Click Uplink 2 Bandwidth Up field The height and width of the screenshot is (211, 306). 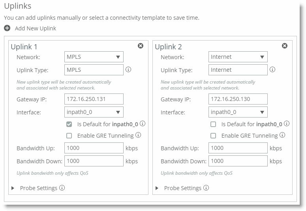[238, 148]
